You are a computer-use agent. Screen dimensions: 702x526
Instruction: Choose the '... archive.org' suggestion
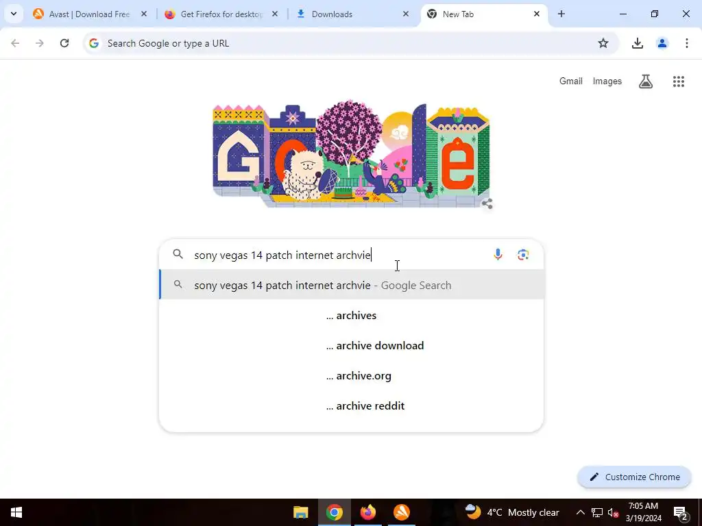(x=352, y=376)
